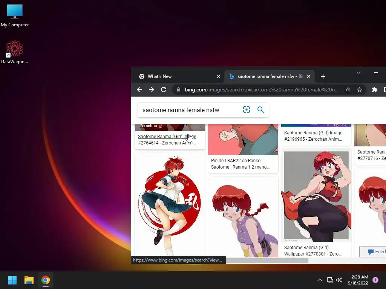386x289 pixels.
Task: Open the clock and date flyout
Action: tap(358, 280)
